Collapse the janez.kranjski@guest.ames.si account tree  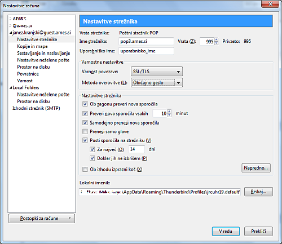tap(11, 33)
